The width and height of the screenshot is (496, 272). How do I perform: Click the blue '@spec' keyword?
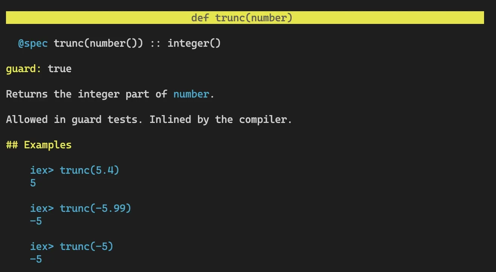click(33, 43)
